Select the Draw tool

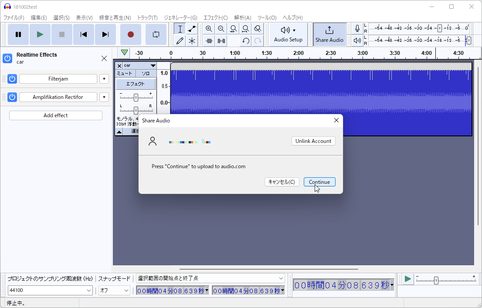tap(180, 41)
